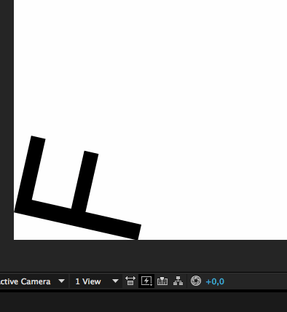Open the 1 View layout dropdown
The height and width of the screenshot is (312, 287).
(x=96, y=281)
